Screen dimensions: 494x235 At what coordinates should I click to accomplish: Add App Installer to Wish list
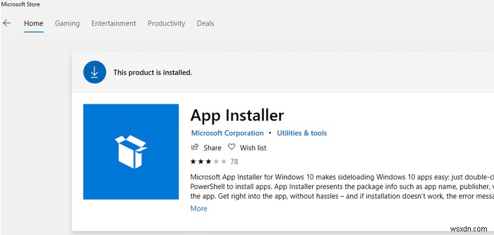[x=253, y=148]
